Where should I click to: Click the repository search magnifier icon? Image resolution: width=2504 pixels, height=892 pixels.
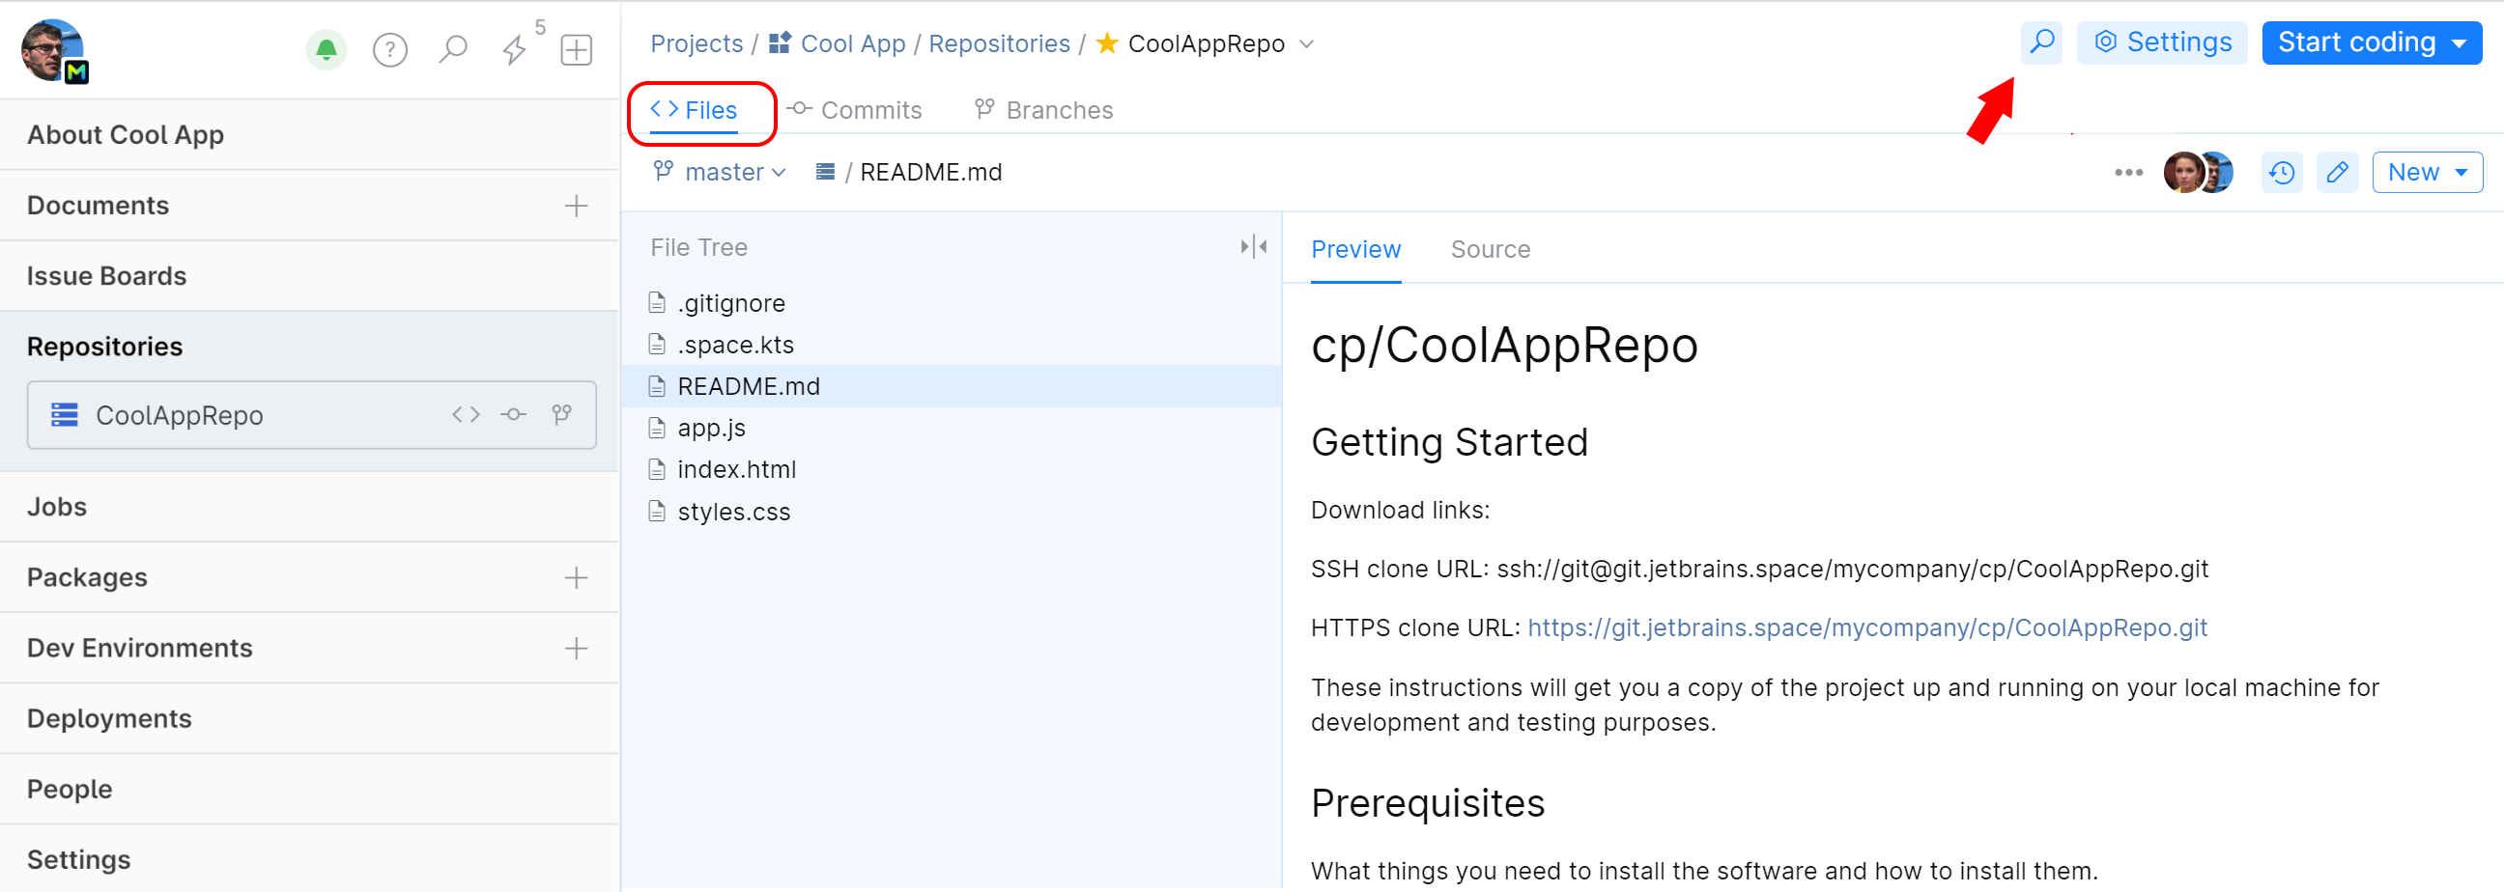click(2041, 42)
